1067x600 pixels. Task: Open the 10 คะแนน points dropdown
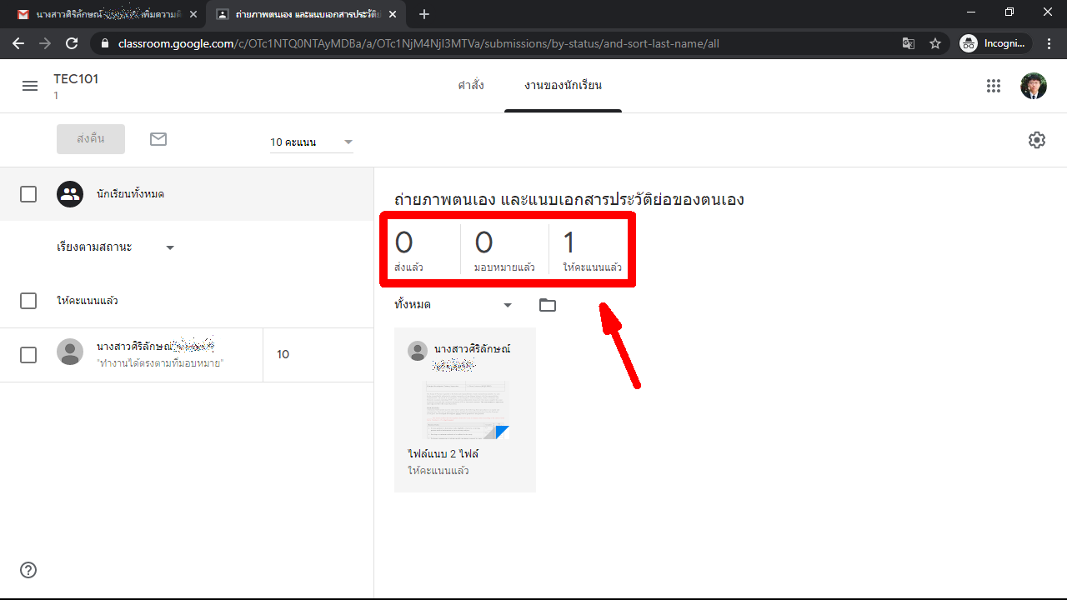click(311, 142)
